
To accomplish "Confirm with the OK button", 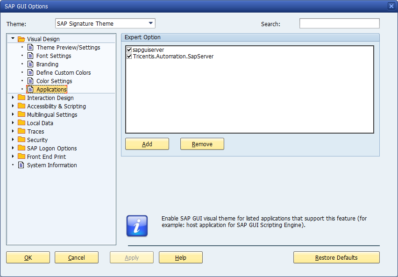I will (x=28, y=257).
